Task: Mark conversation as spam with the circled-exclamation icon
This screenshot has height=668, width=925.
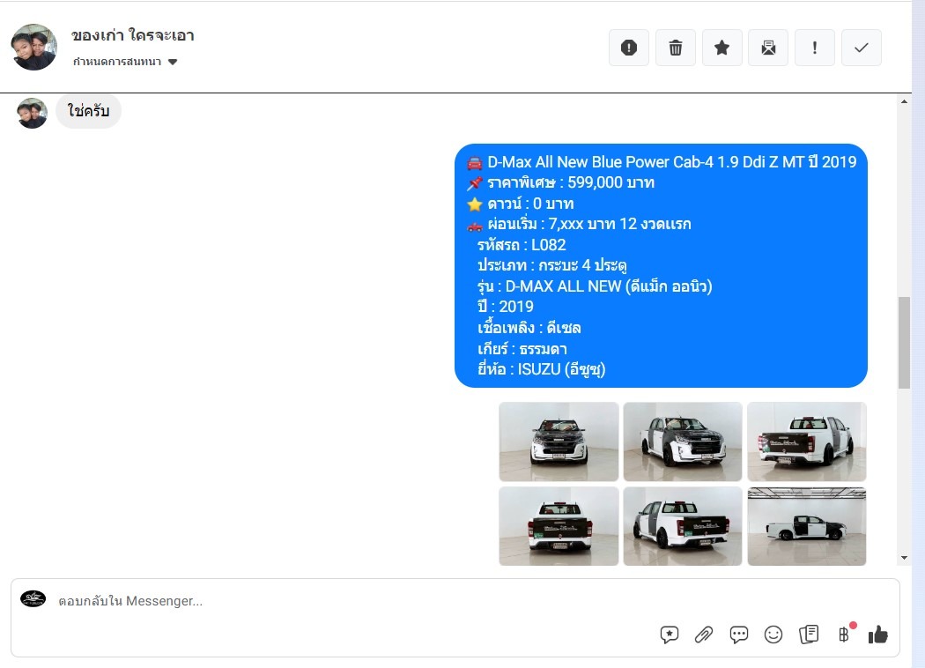Action: pos(629,48)
